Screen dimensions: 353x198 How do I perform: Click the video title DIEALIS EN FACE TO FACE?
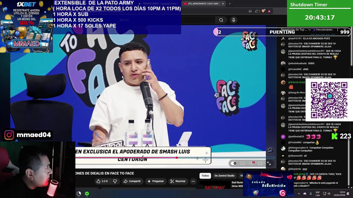click(x=105, y=173)
